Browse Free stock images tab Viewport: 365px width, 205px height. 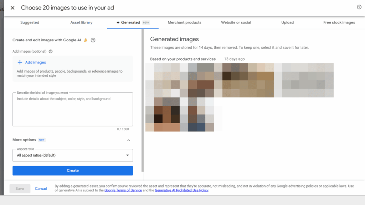339,22
